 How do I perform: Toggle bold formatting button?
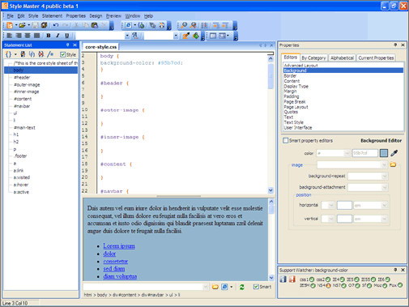click(x=49, y=36)
